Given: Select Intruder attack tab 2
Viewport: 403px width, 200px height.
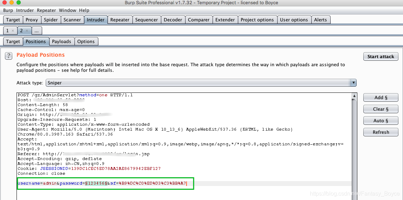Looking at the screenshot, I should point(21,31).
